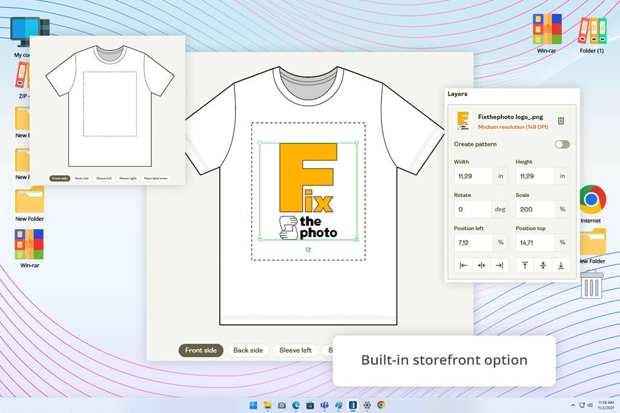Align the design to right edge
This screenshot has height=413, width=620.
pos(499,265)
